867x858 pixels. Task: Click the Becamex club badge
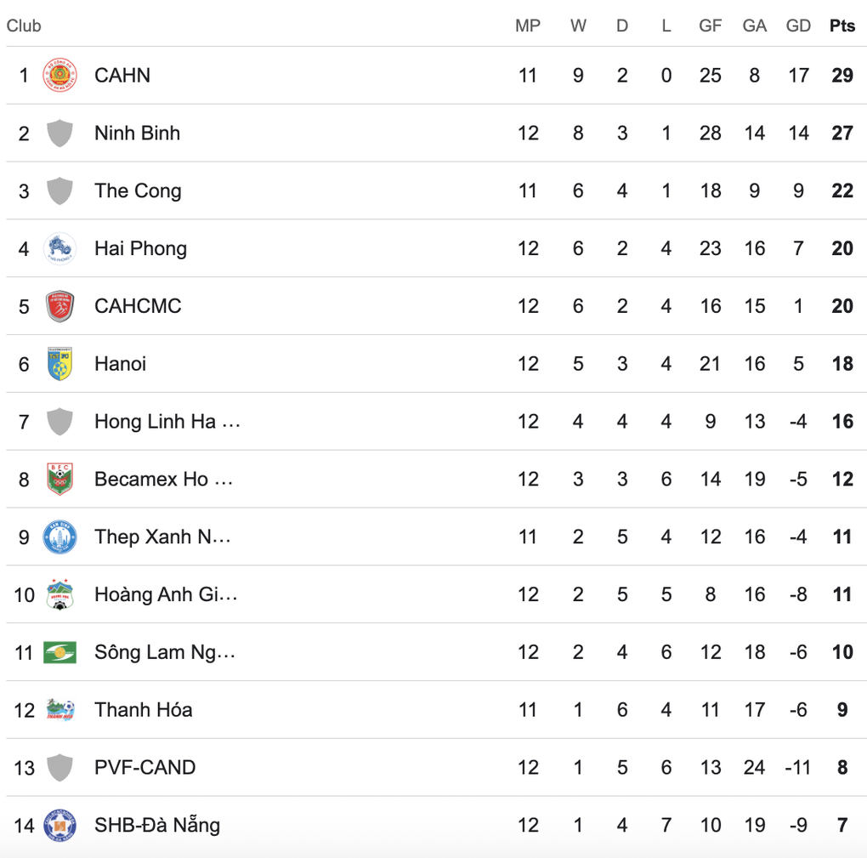(59, 479)
